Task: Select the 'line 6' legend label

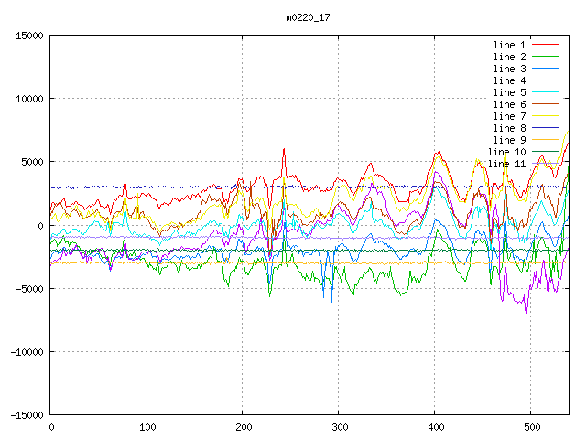Action: click(x=509, y=104)
